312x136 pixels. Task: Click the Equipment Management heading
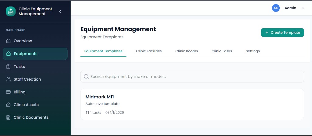pyautogui.click(x=118, y=29)
